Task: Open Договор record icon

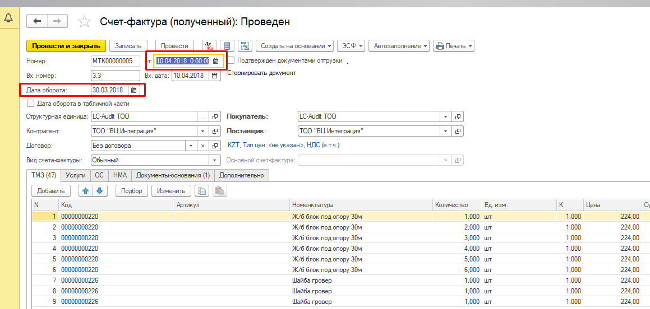Action: click(x=215, y=146)
